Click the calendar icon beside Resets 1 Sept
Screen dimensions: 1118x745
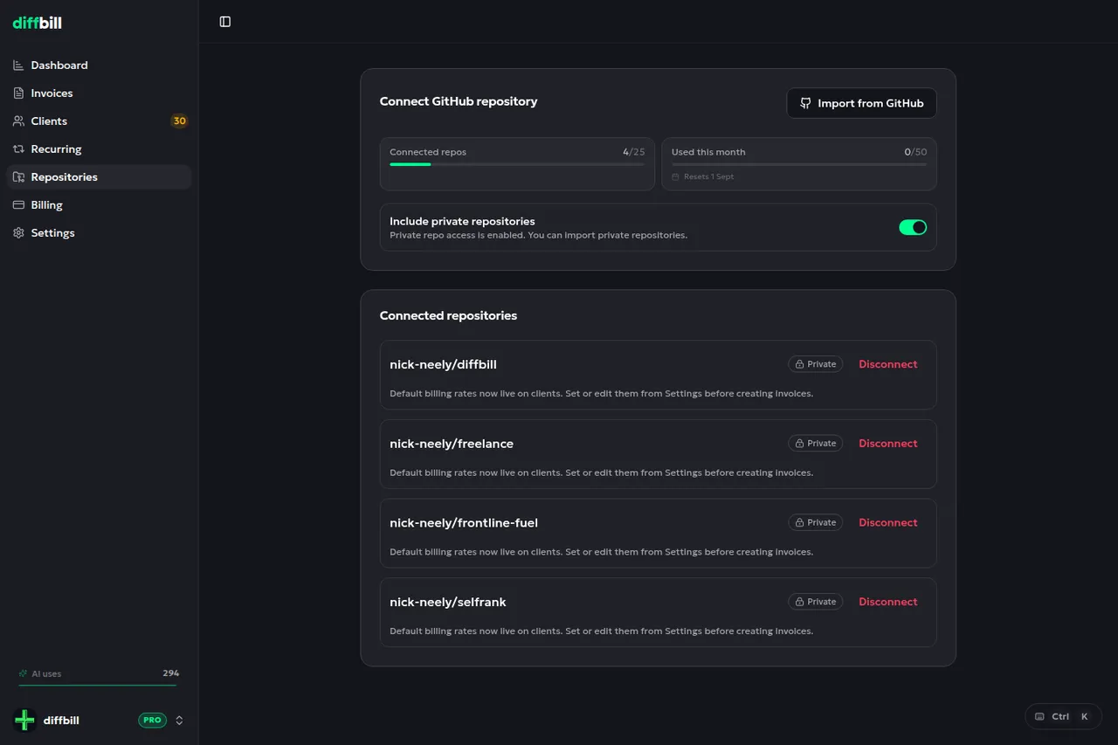pos(675,176)
